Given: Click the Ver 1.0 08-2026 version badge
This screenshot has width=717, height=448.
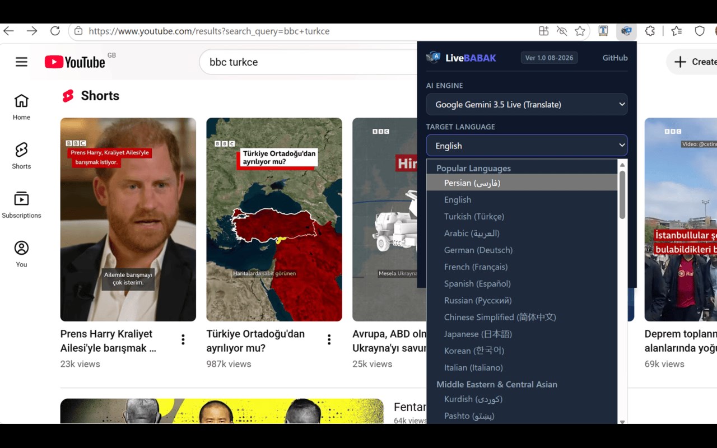Looking at the screenshot, I should [549, 58].
